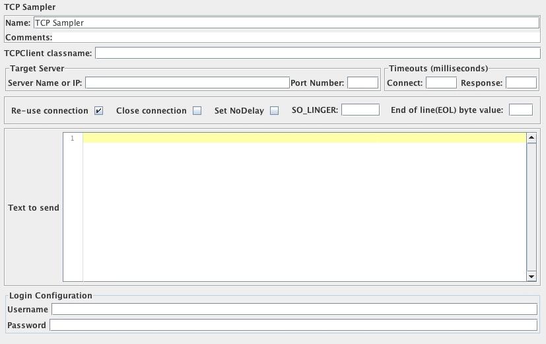
Task: Click the Connect timeout field
Action: (x=441, y=83)
